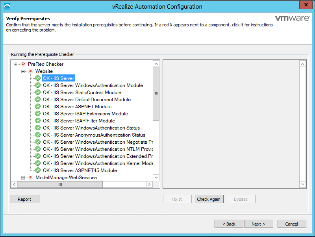Image resolution: width=315 pixels, height=237 pixels.
Task: Click the ModelManagerWebServices red bars icon
Action: tap(31, 177)
